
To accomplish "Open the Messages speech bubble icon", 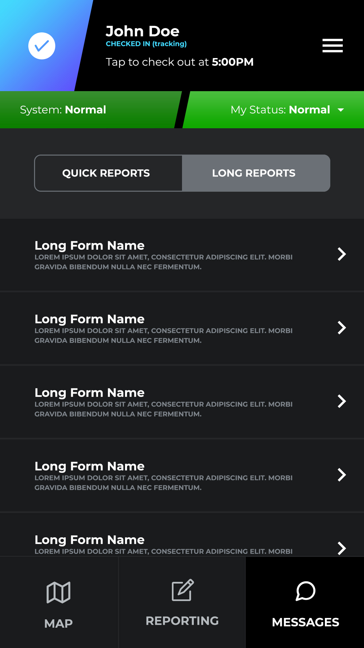I will tap(305, 591).
